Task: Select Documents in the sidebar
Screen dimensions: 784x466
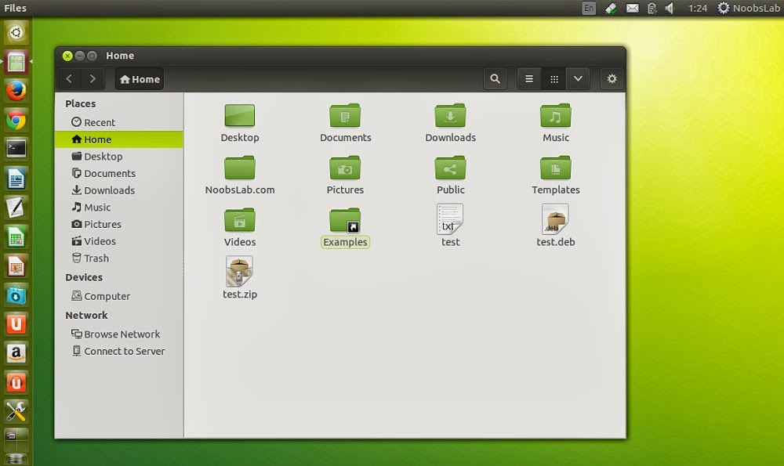Action: 118,173
